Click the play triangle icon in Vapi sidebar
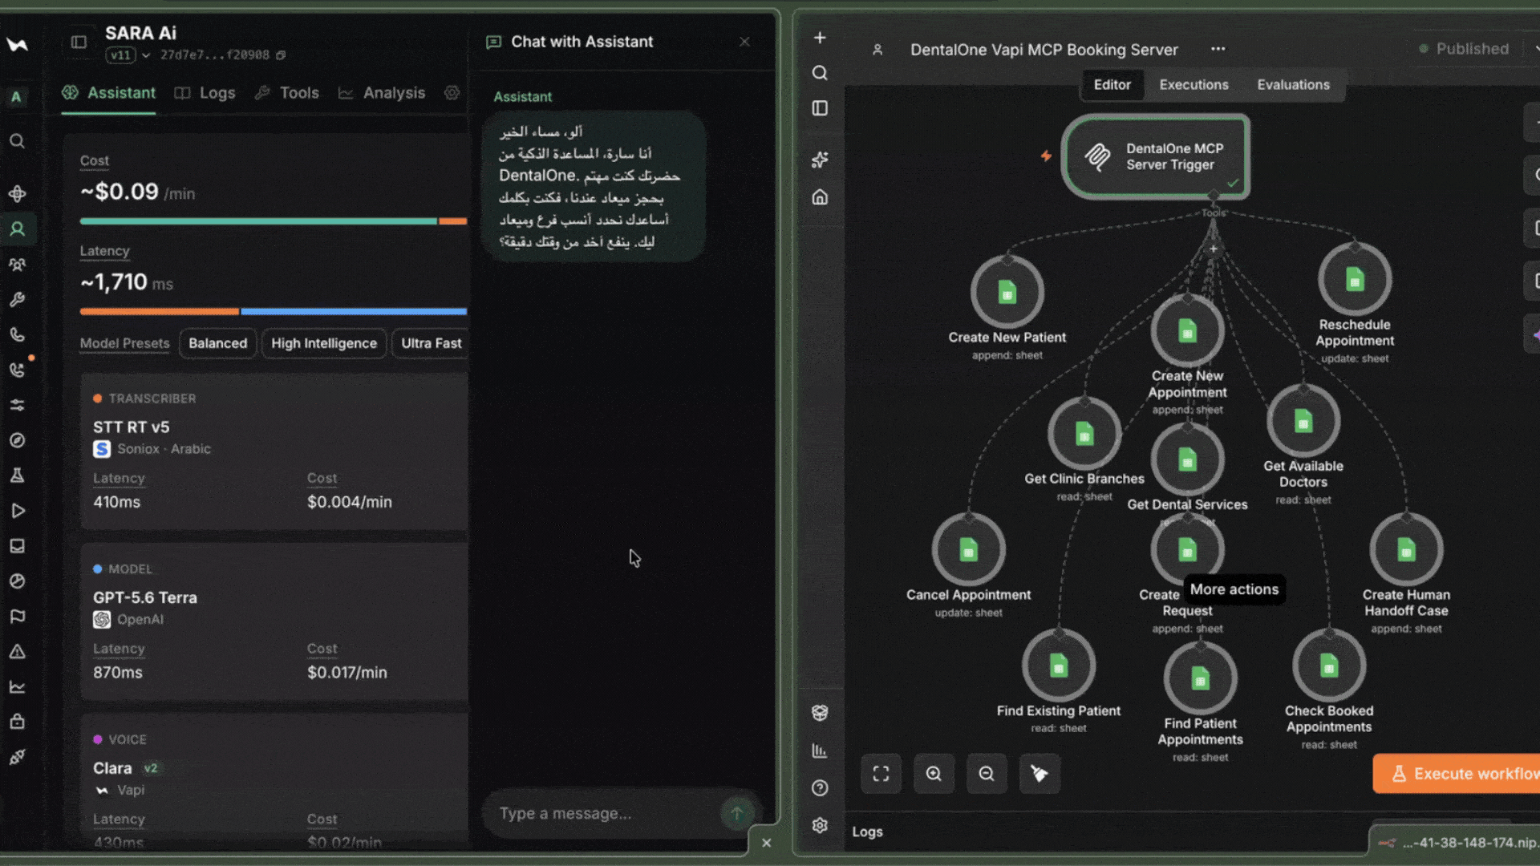Viewport: 1540px width, 866px height. click(17, 511)
